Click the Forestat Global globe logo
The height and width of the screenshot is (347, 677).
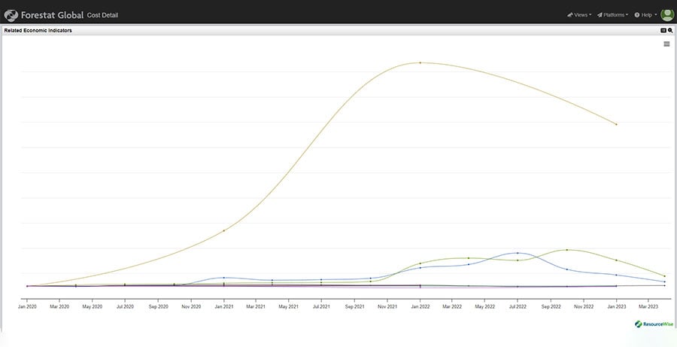click(11, 16)
